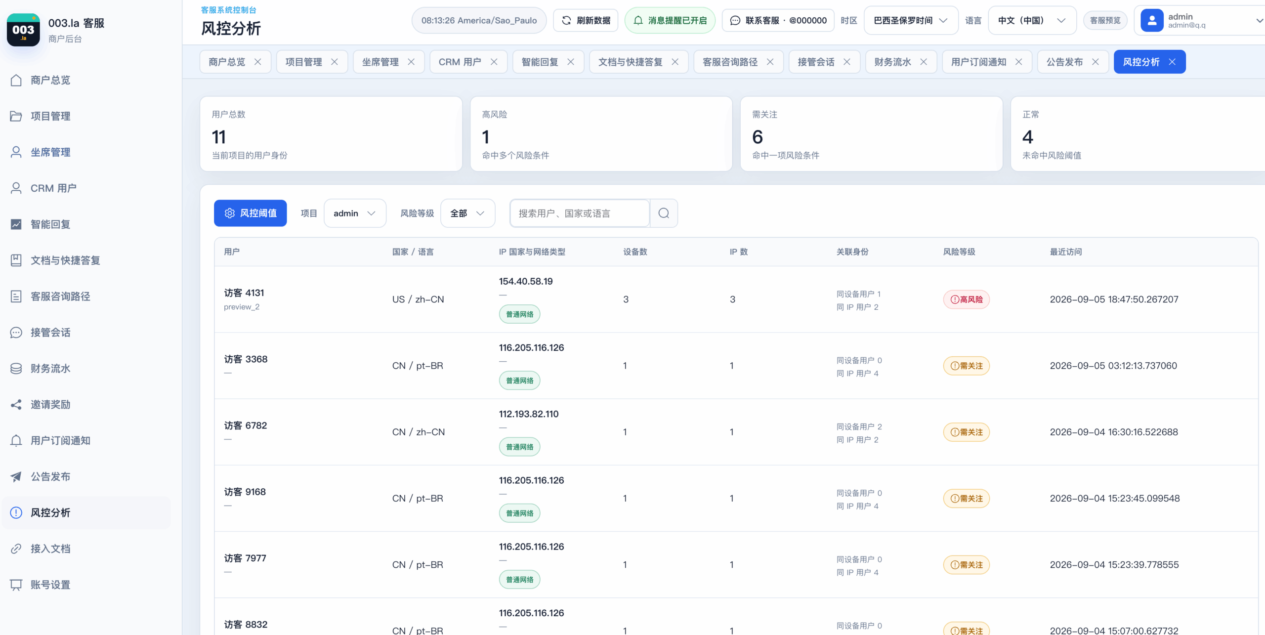Switch to the CRM 用户 tab
Viewport: 1265px width, 635px height.
[x=460, y=62]
